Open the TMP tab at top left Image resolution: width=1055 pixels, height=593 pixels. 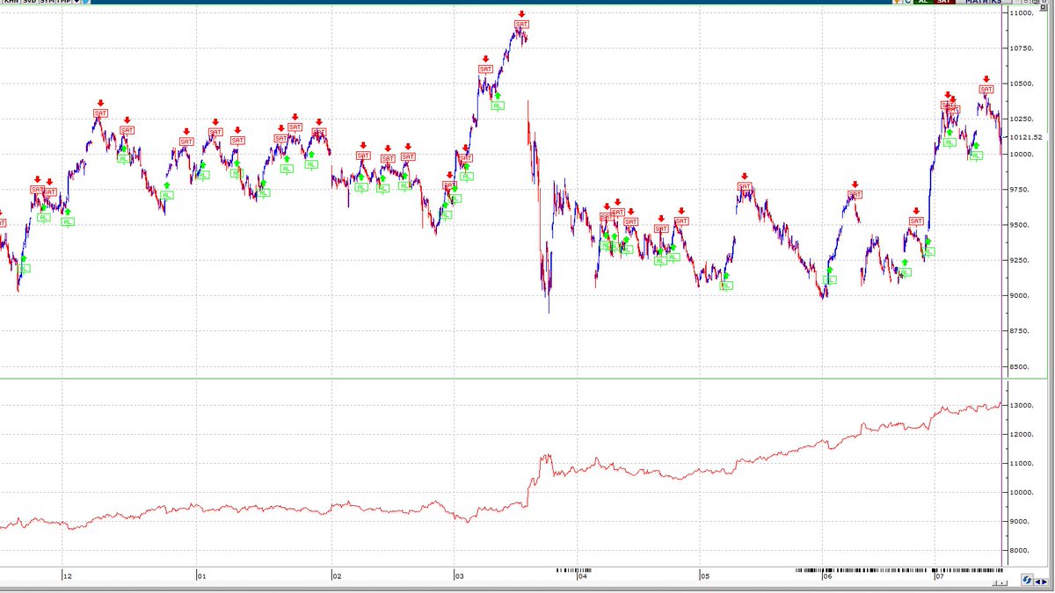63,3
